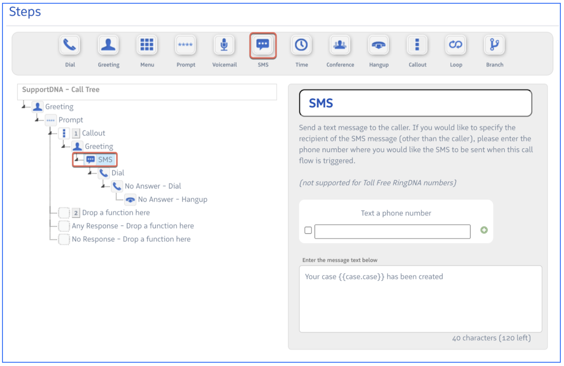
Task: Select the Time clock icon
Action: (x=301, y=45)
